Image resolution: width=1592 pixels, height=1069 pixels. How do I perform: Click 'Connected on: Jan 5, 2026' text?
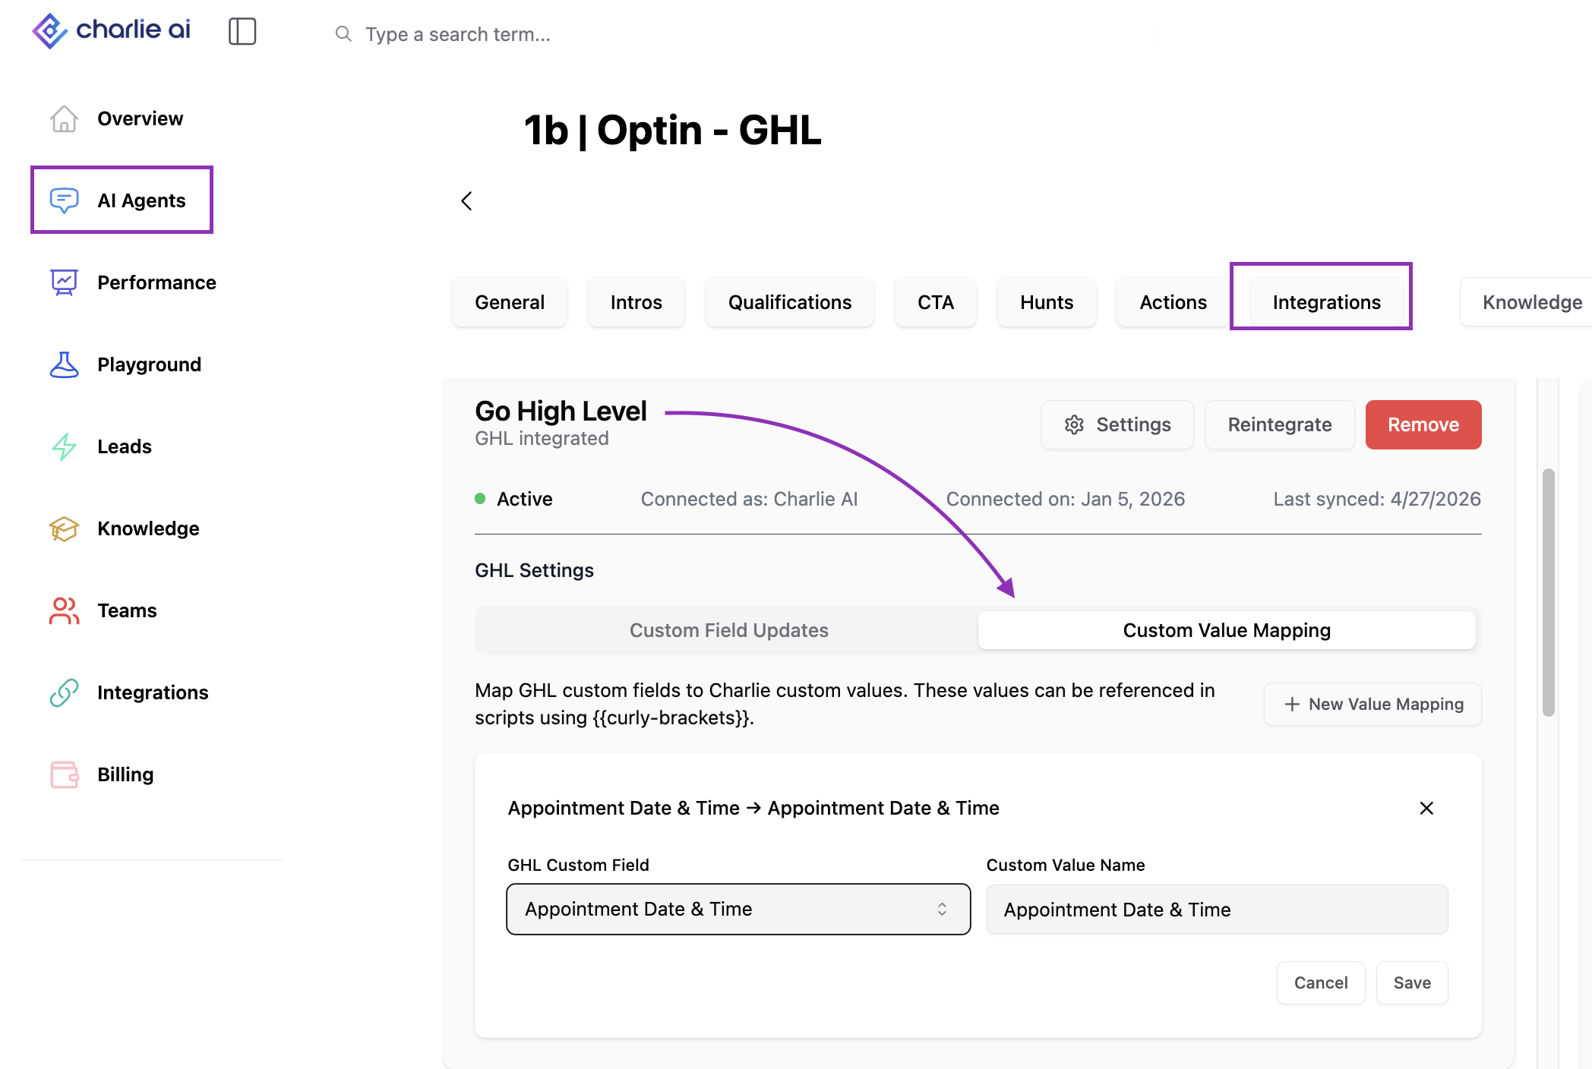point(1065,499)
